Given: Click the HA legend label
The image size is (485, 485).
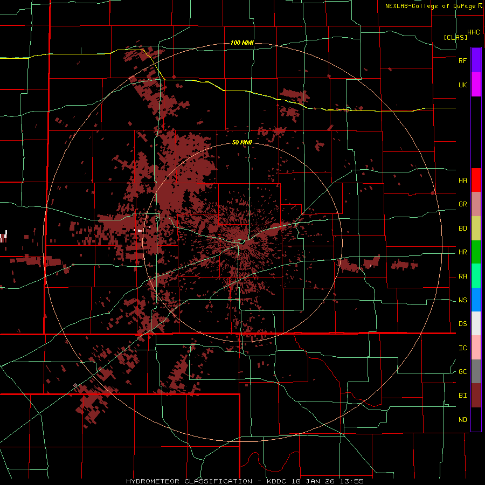Looking at the screenshot, I should 462,180.
